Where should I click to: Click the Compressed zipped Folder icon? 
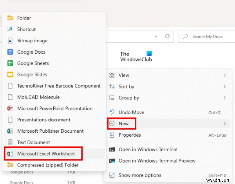tap(10, 165)
